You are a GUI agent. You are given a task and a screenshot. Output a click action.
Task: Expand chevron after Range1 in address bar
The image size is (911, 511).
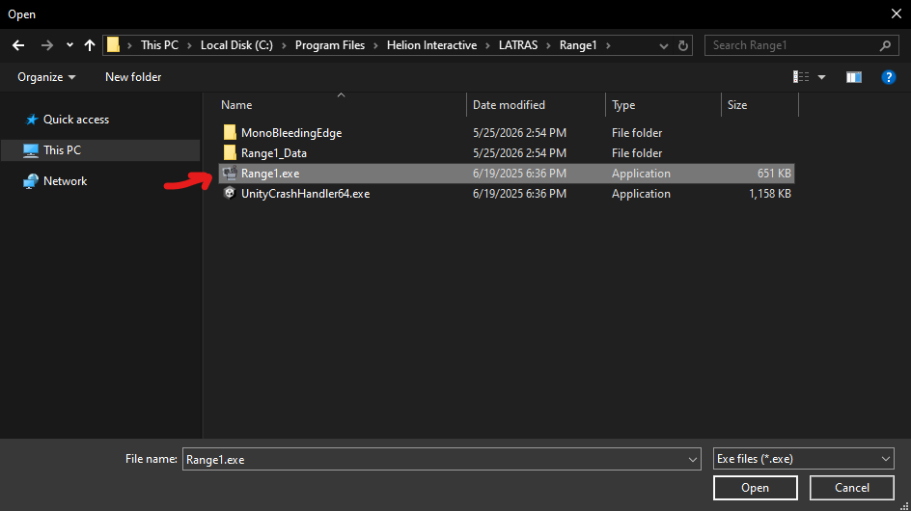tap(608, 45)
